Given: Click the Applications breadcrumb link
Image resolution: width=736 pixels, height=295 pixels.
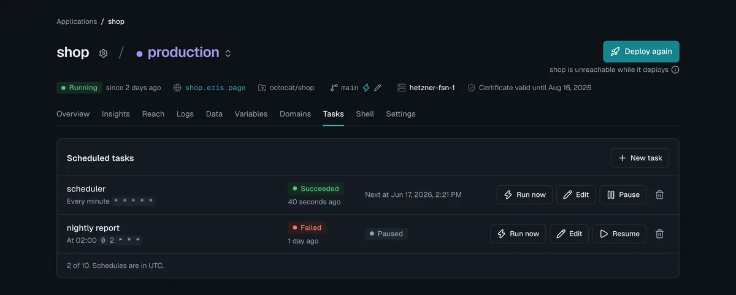Looking at the screenshot, I should click(x=77, y=21).
